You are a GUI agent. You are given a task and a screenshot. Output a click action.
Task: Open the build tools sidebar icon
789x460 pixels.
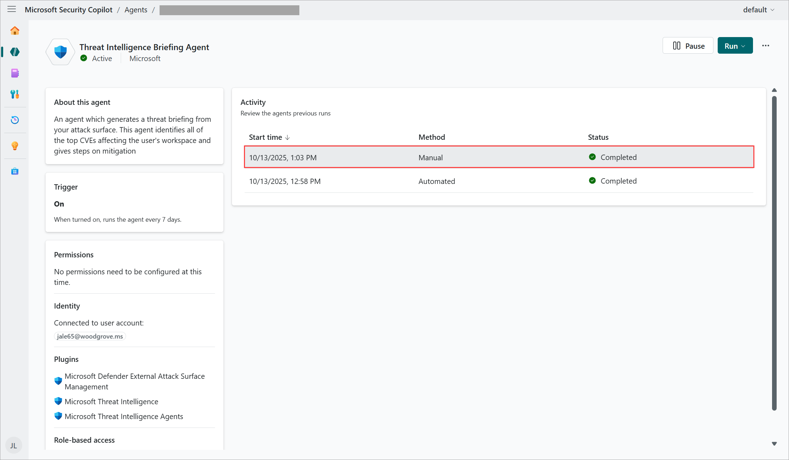(15, 94)
